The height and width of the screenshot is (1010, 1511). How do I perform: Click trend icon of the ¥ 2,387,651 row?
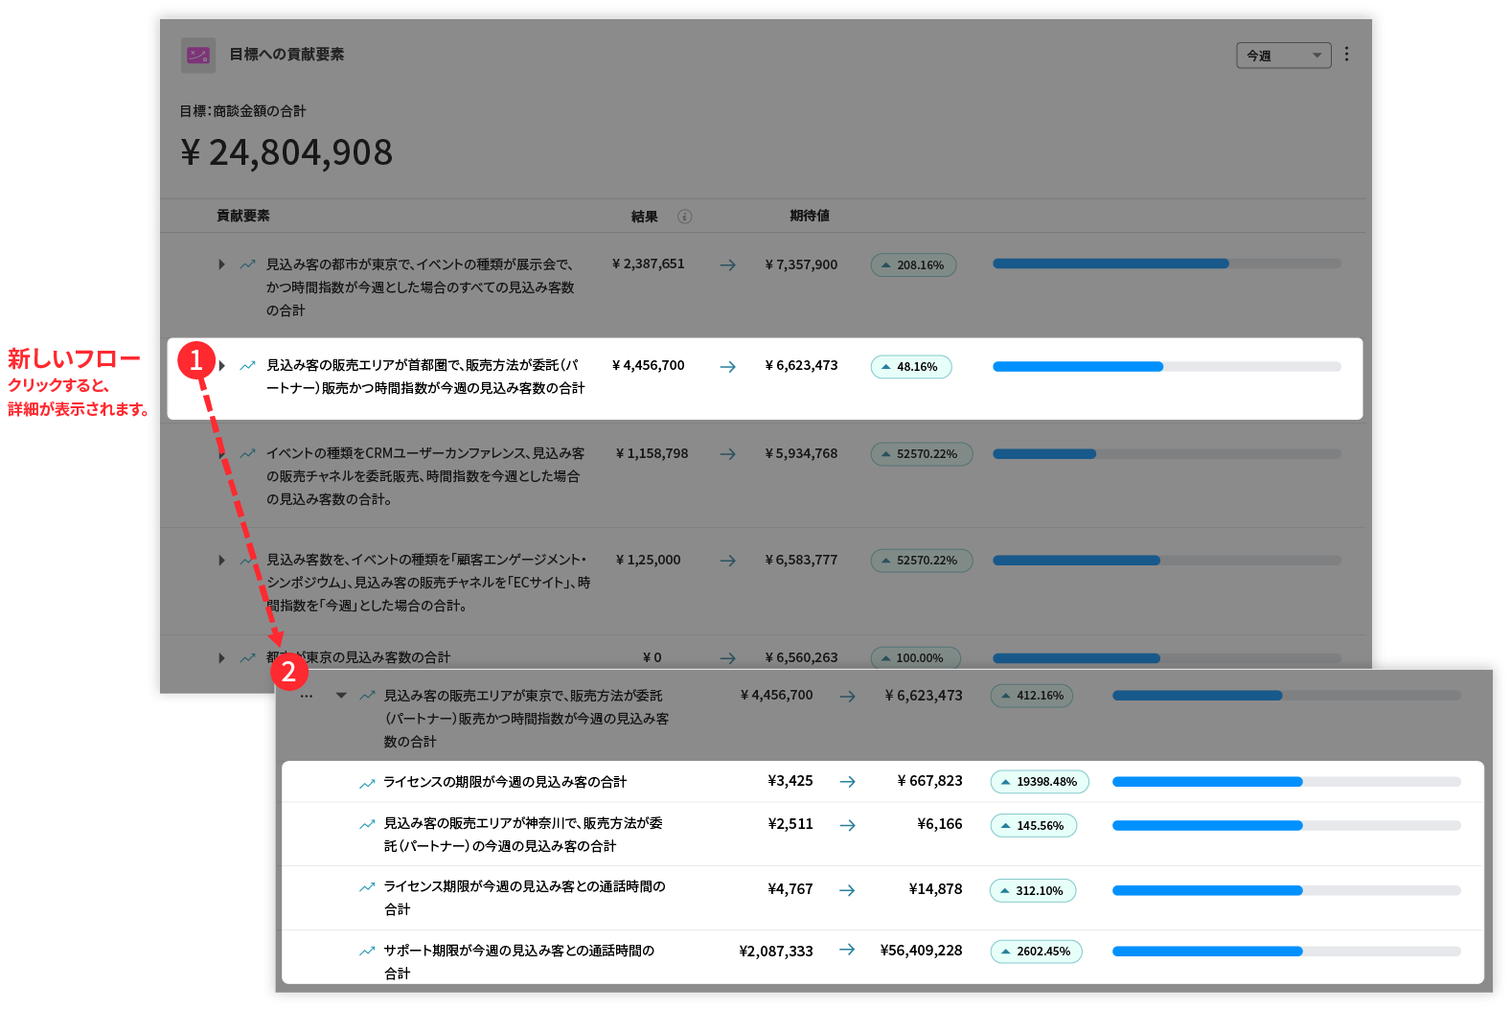[x=247, y=264]
